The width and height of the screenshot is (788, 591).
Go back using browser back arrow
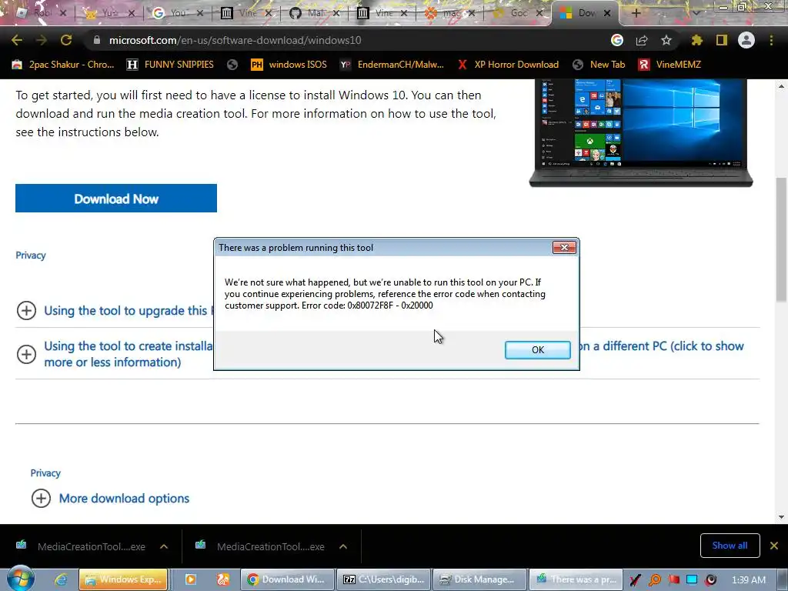(17, 40)
